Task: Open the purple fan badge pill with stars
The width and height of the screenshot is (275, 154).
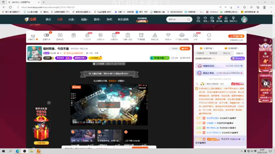Action: coord(64,58)
